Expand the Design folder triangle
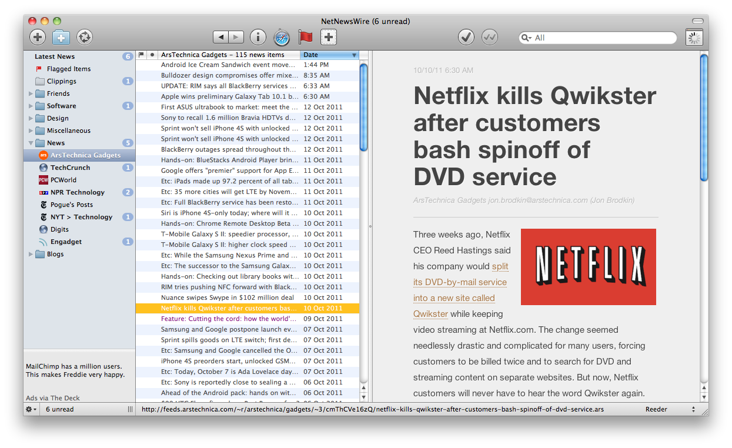The height and width of the screenshot is (448, 732). point(31,118)
